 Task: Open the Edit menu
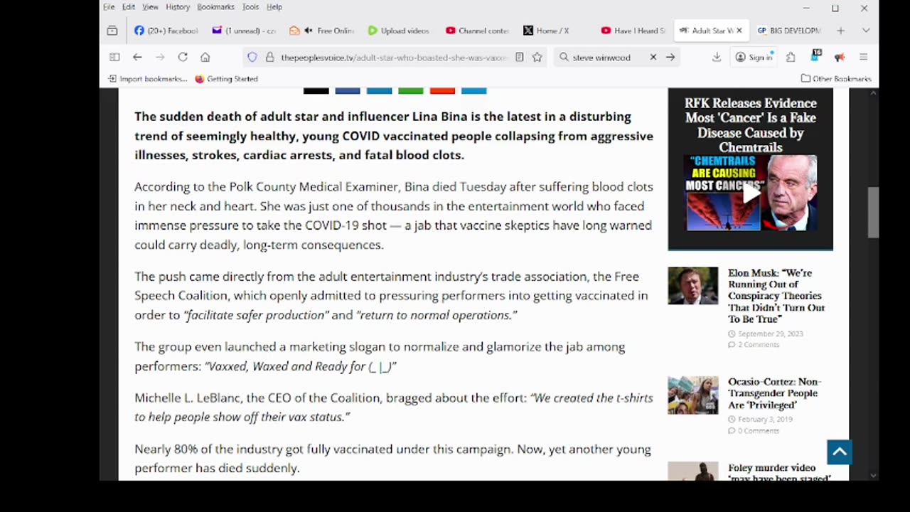(129, 6)
